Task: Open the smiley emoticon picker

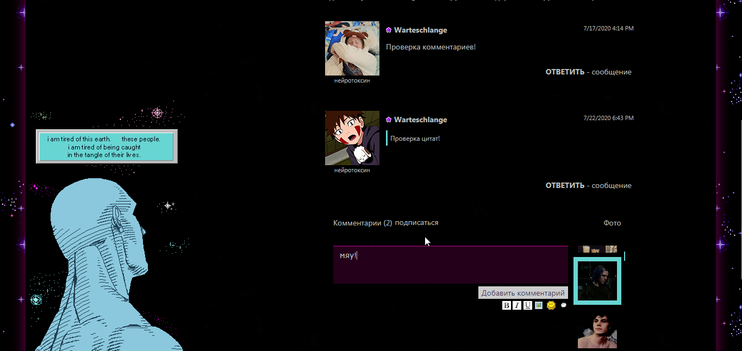Action: pos(551,305)
